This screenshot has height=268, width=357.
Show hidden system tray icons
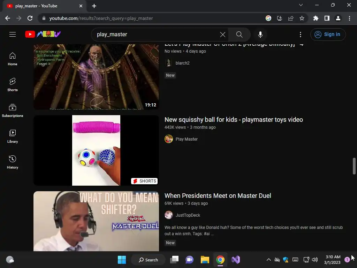(269, 260)
